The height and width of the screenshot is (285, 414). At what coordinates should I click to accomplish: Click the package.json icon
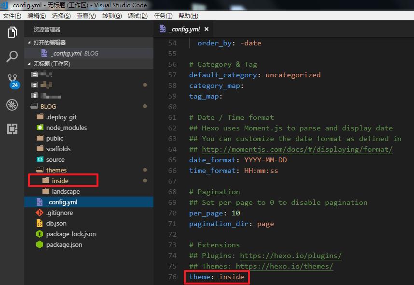tap(40, 244)
